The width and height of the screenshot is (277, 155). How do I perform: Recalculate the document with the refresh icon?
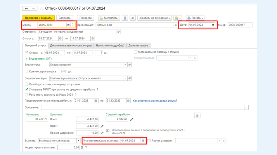pos(197,116)
